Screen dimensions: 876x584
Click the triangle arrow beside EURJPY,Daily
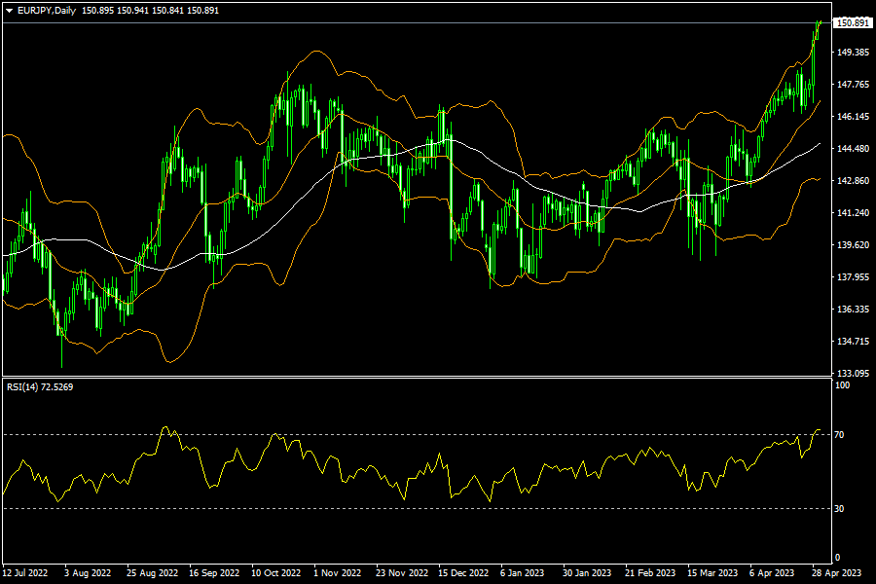[x=9, y=11]
